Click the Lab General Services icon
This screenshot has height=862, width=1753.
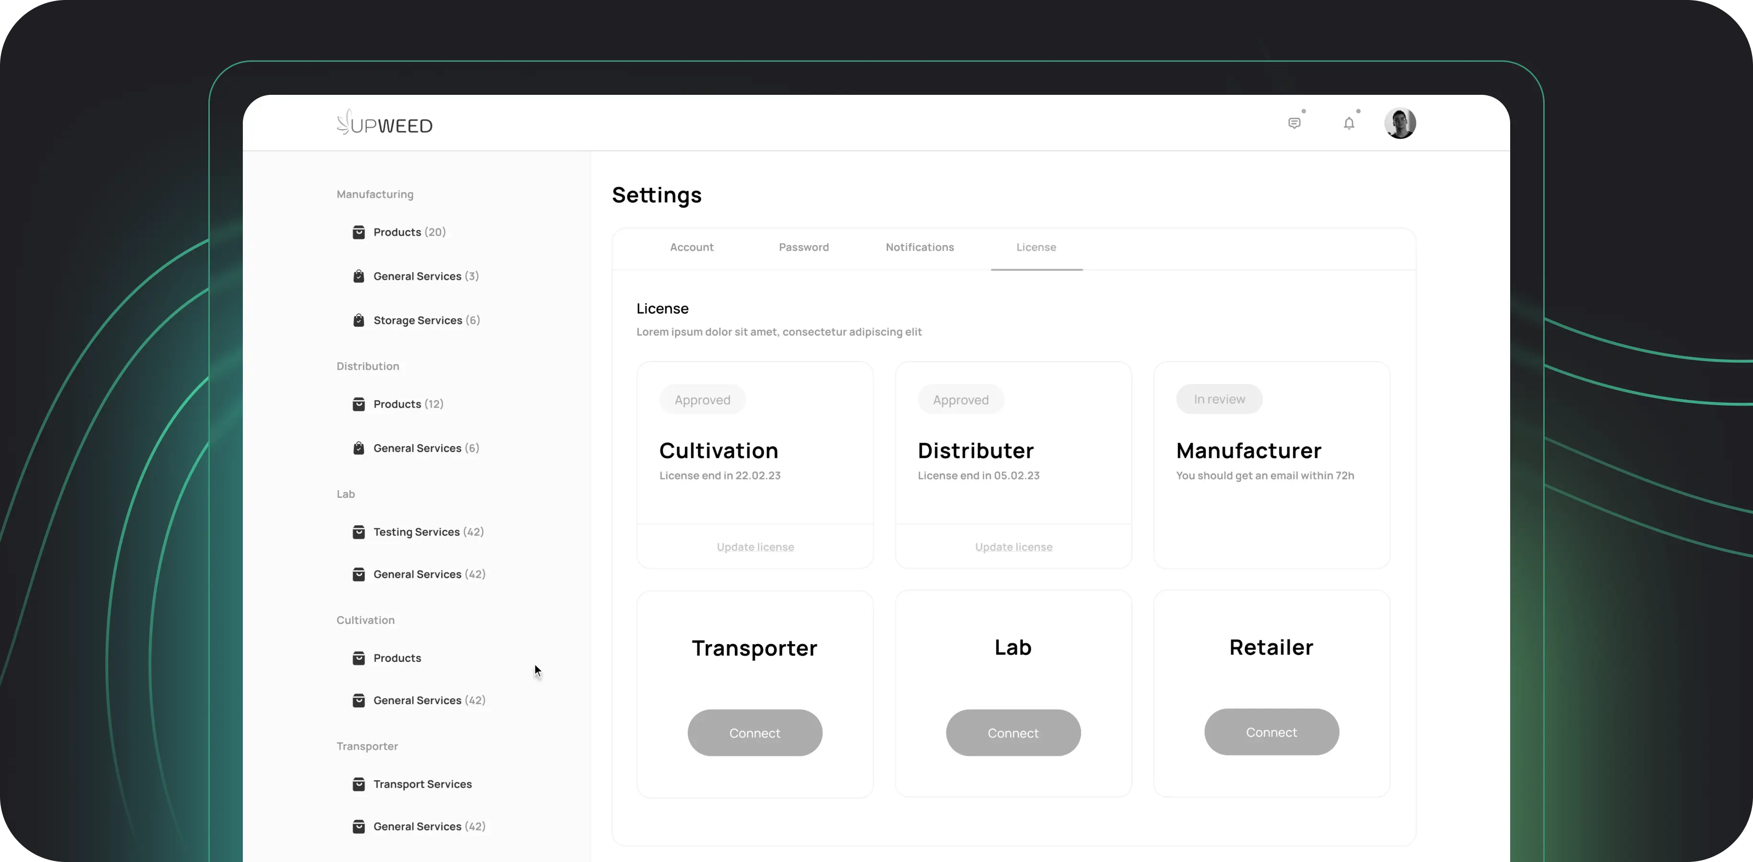[359, 574]
